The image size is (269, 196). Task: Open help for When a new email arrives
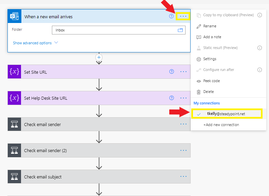[x=171, y=16]
